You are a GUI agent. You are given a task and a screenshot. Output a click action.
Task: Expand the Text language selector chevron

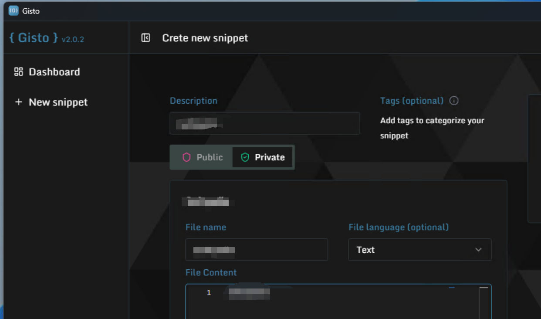point(478,250)
